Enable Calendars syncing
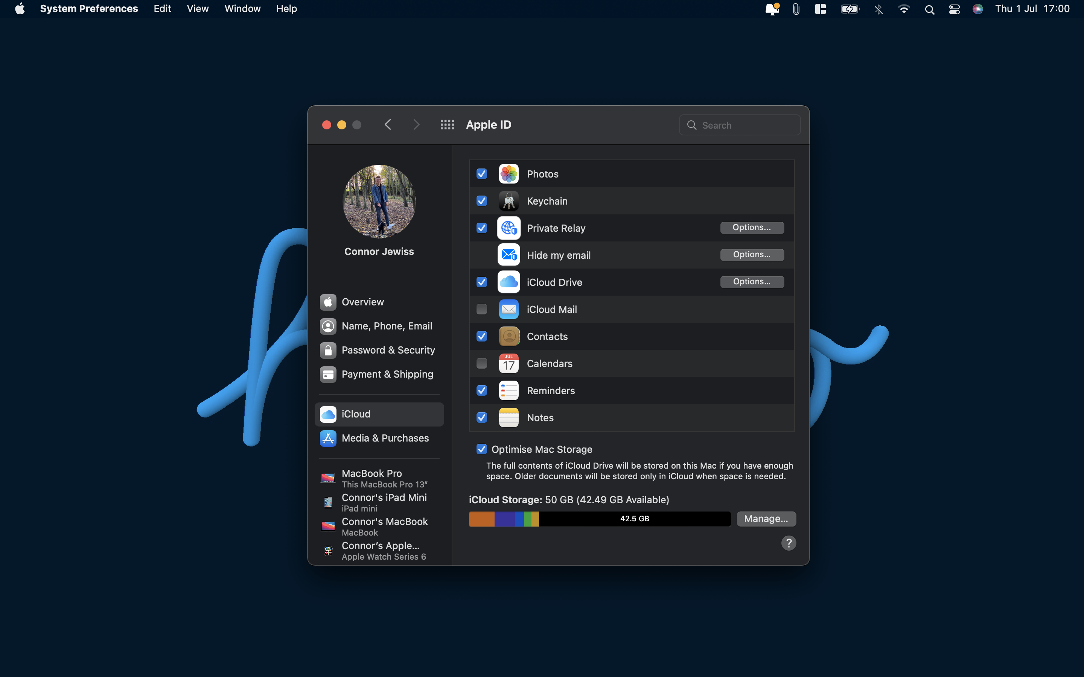The height and width of the screenshot is (677, 1084). [481, 363]
